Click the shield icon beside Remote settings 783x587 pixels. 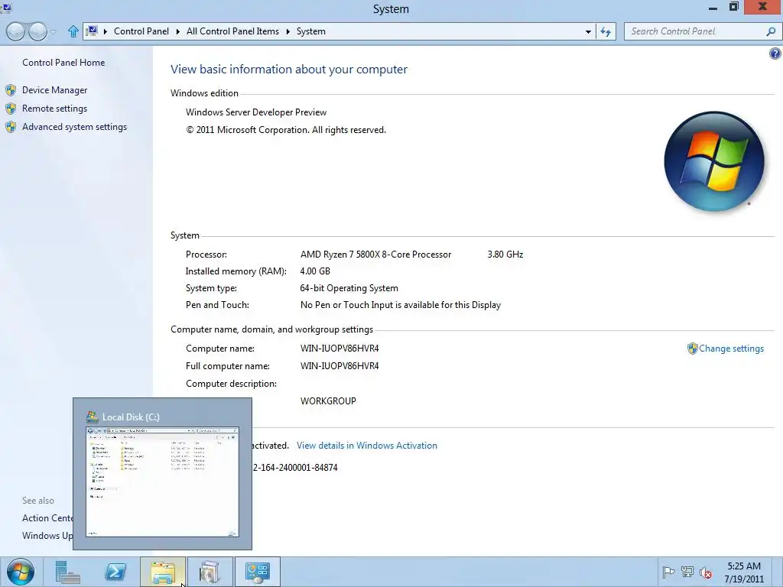pos(11,109)
